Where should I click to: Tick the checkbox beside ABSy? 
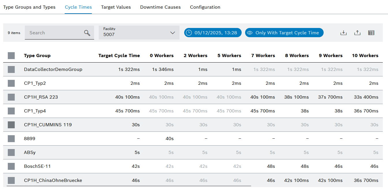click(x=11, y=153)
